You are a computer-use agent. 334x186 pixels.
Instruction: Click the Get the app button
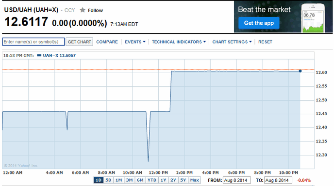click(x=259, y=23)
